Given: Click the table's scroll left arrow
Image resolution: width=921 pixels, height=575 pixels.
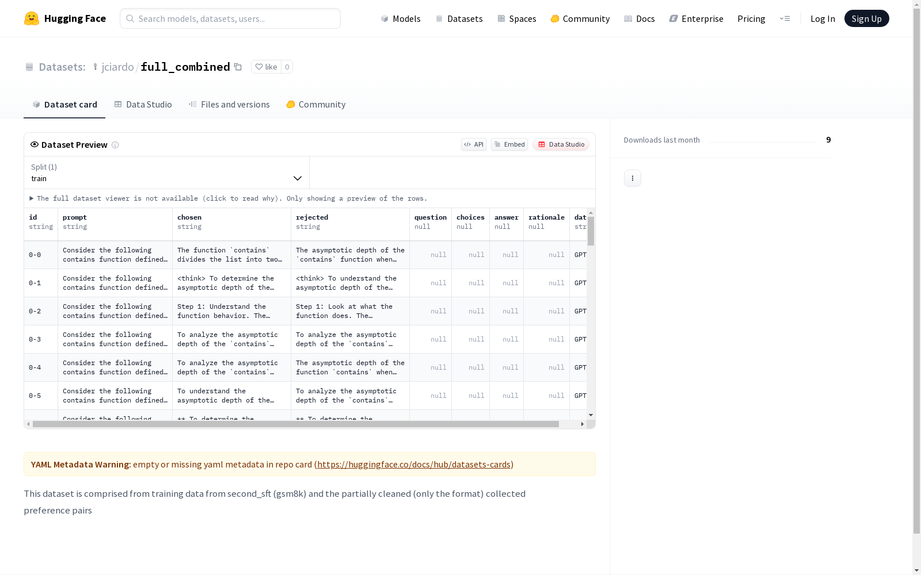Looking at the screenshot, I should tap(28, 424).
